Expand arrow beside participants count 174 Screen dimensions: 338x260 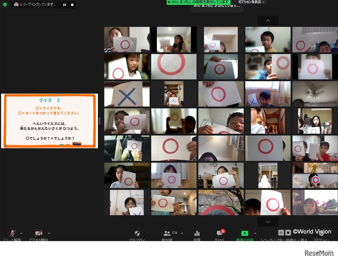[x=182, y=233]
